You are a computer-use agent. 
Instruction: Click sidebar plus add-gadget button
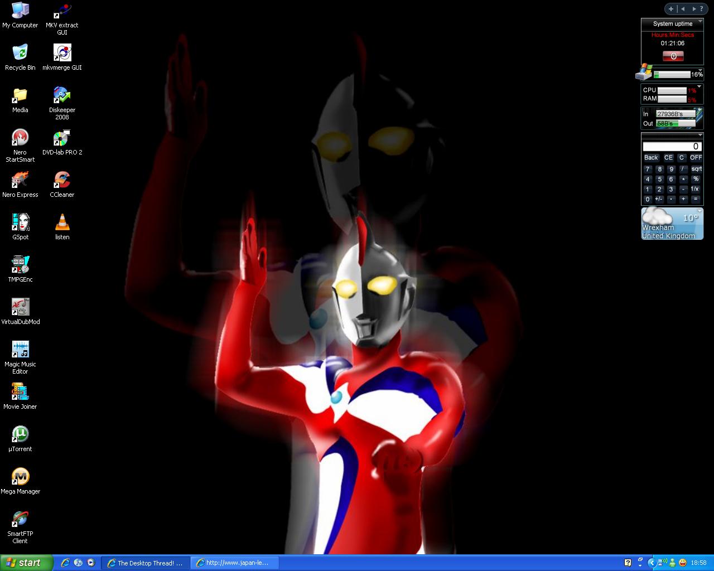[x=671, y=9]
